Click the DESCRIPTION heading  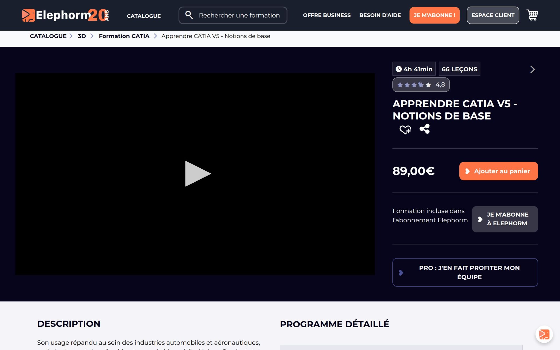click(x=69, y=324)
